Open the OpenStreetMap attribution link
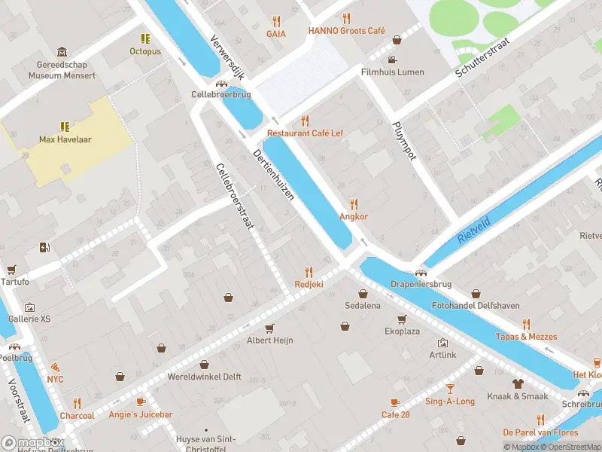 tap(572, 447)
